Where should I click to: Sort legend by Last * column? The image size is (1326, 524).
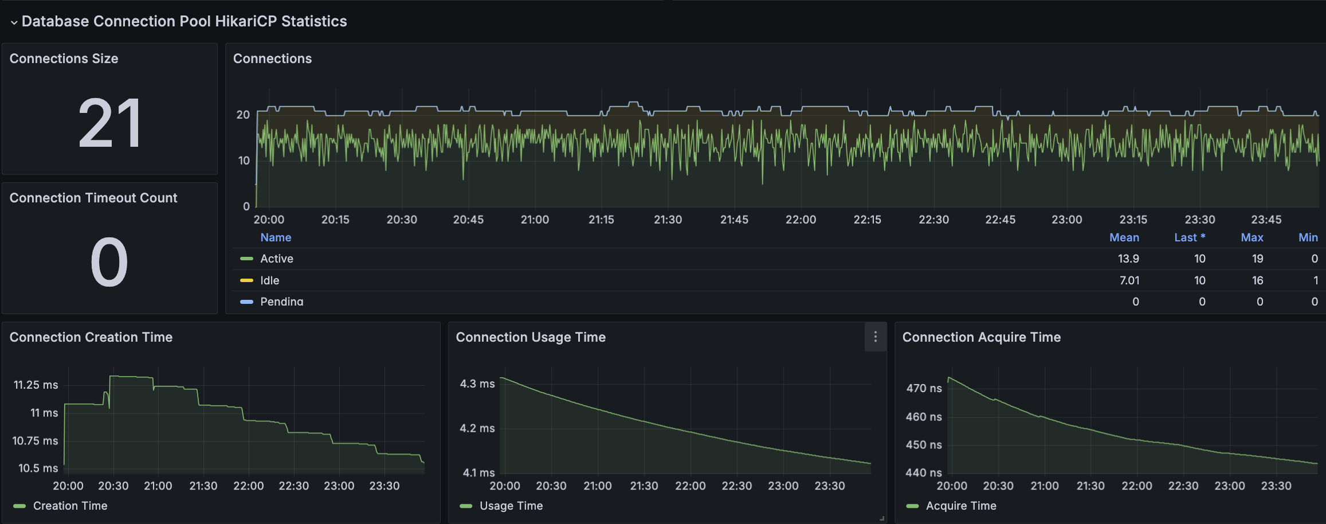click(x=1190, y=237)
